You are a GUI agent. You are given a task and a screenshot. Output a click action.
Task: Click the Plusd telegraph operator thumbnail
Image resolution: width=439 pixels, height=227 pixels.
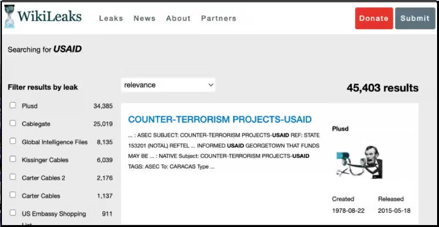coord(359,162)
